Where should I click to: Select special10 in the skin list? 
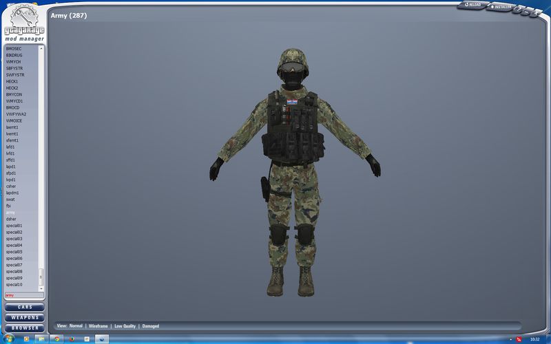(14, 285)
